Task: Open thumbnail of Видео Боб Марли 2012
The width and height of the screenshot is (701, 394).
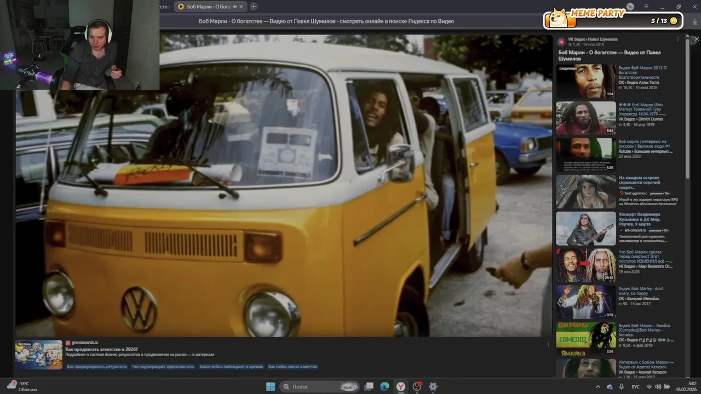Action: 586,82
